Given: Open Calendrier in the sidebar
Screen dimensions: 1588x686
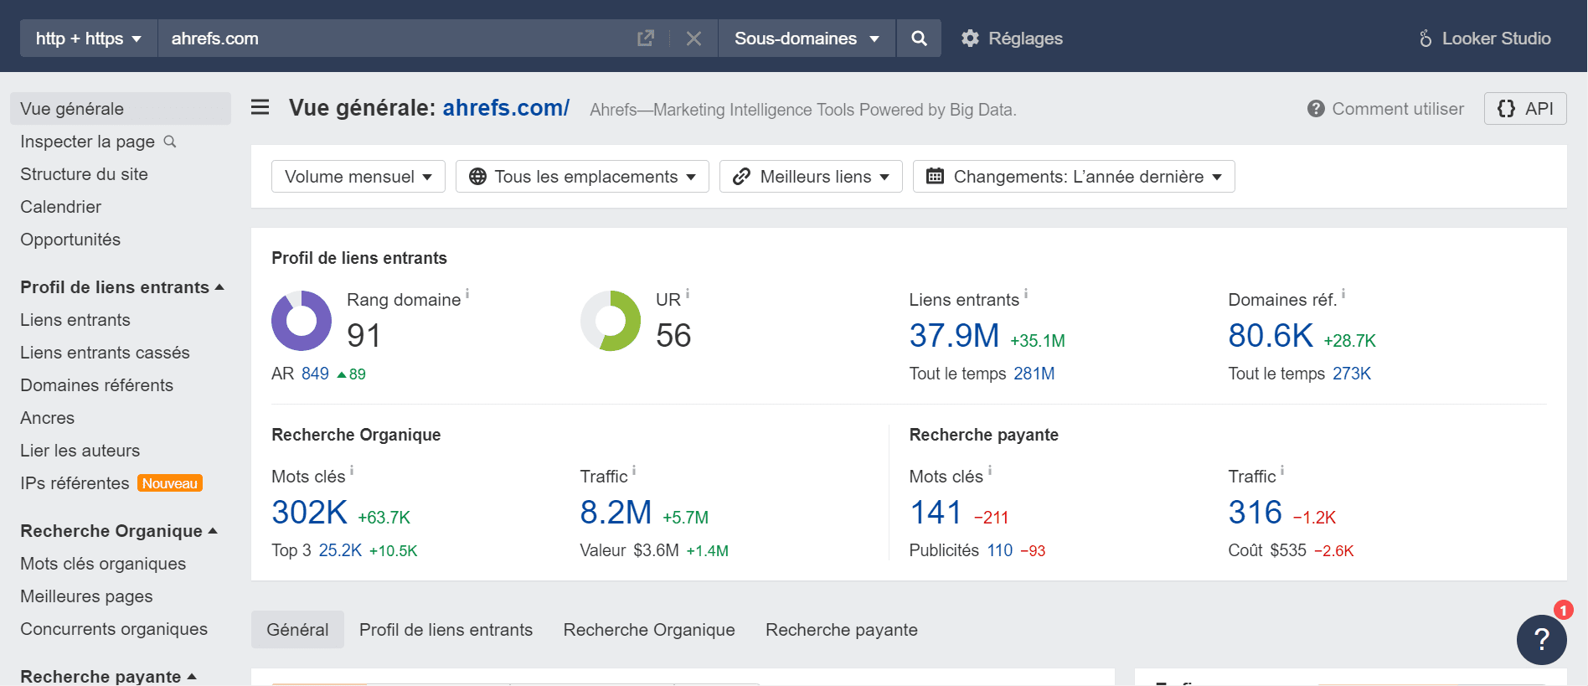Looking at the screenshot, I should (60, 207).
